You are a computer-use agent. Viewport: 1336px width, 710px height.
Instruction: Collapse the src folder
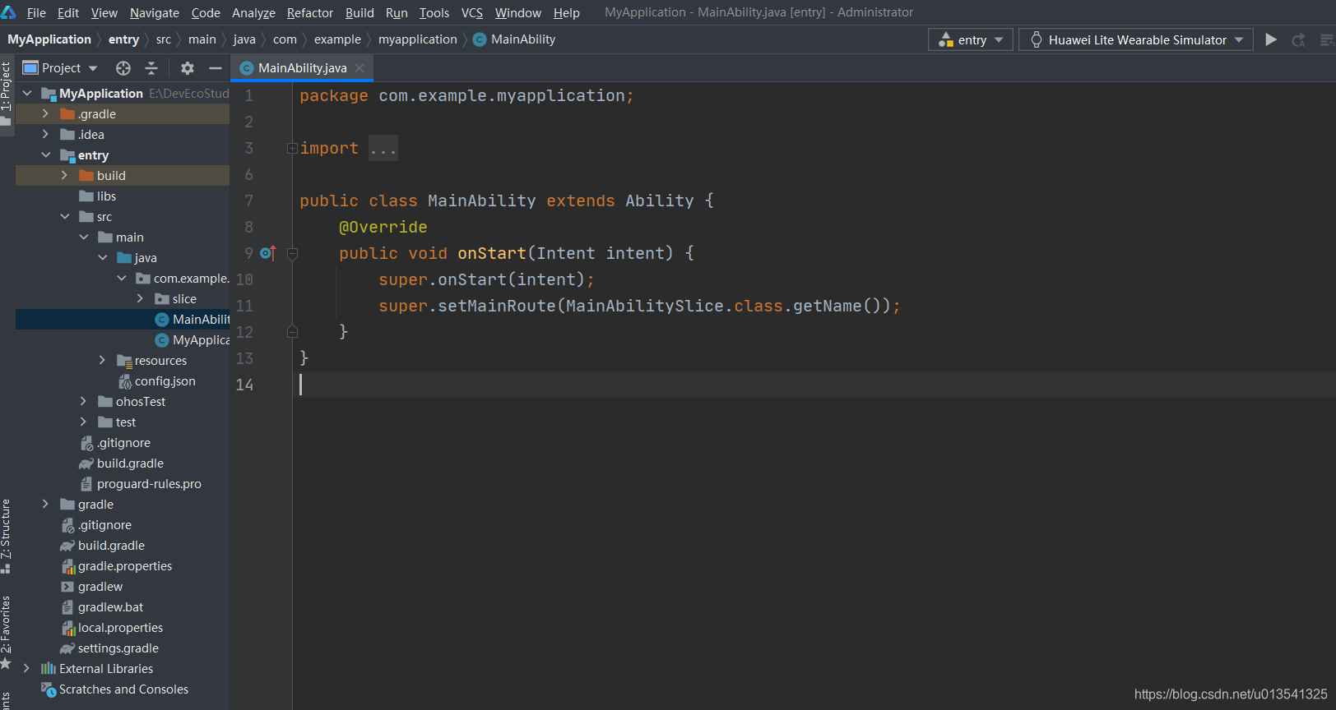(x=65, y=217)
